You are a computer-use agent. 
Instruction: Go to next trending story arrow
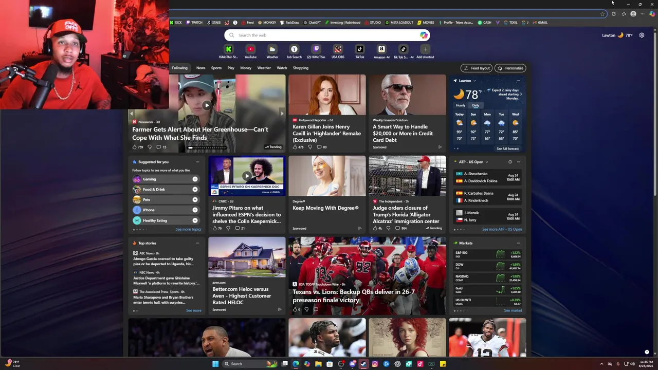(x=282, y=114)
